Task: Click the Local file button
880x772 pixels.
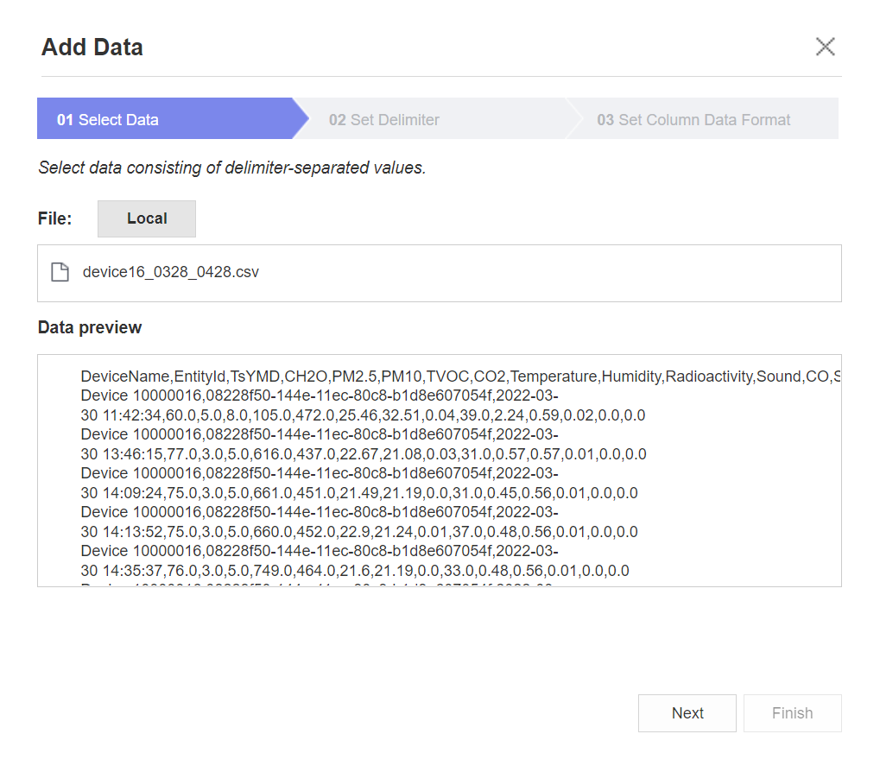Action: point(147,218)
